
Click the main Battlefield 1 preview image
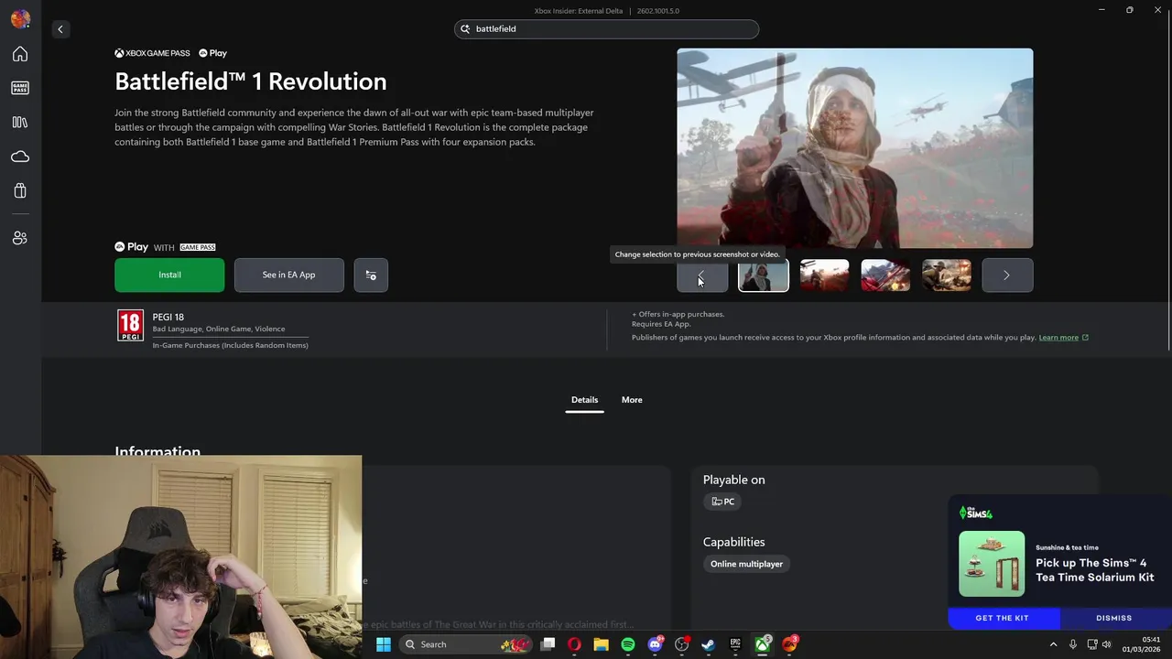point(855,148)
